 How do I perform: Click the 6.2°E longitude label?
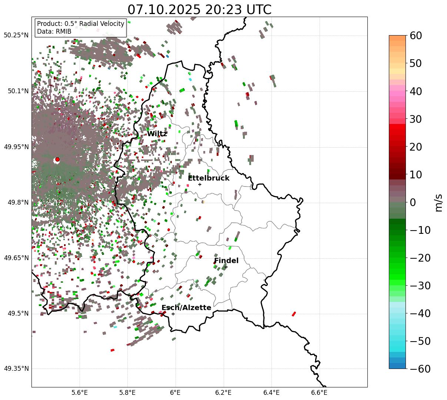pos(223,393)
